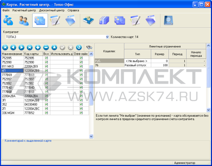Open the Файл menu

(x=6, y=10)
